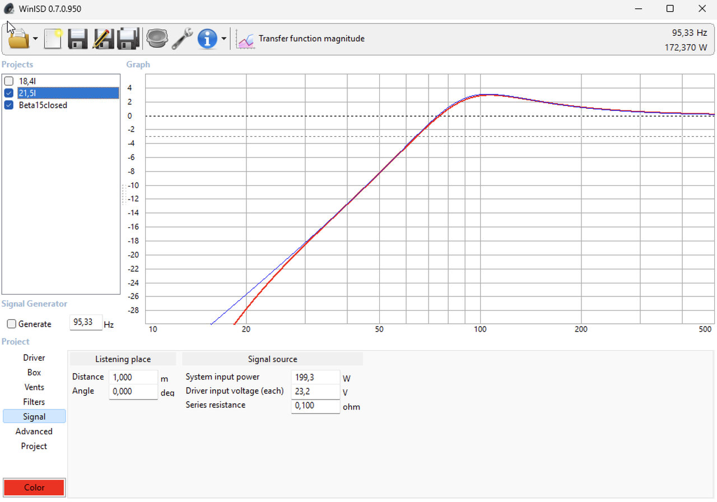Switch to the Filters tab
The image size is (717, 502).
pos(34,402)
